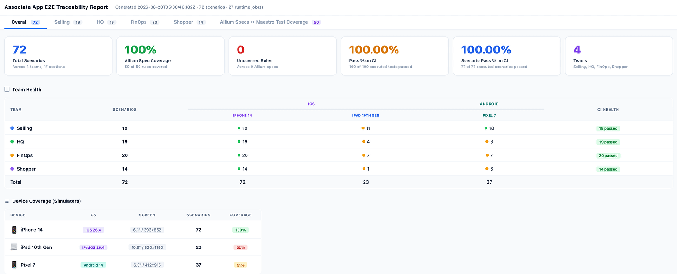This screenshot has width=677, height=274.
Task: Click the blue Selling team dot
Action: point(12,128)
